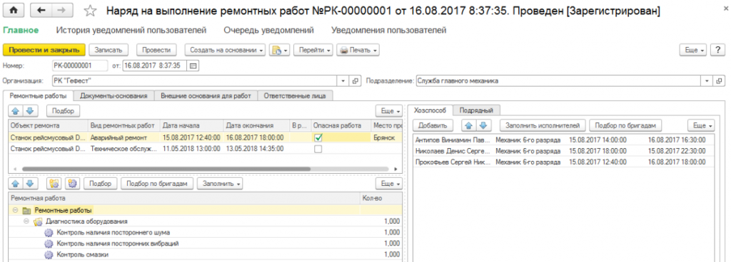Open the reports document icon menu

click(x=280, y=50)
